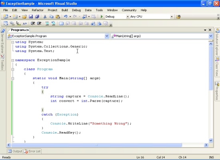
Task: Click the Paste clipboard icon
Action: point(58,16)
